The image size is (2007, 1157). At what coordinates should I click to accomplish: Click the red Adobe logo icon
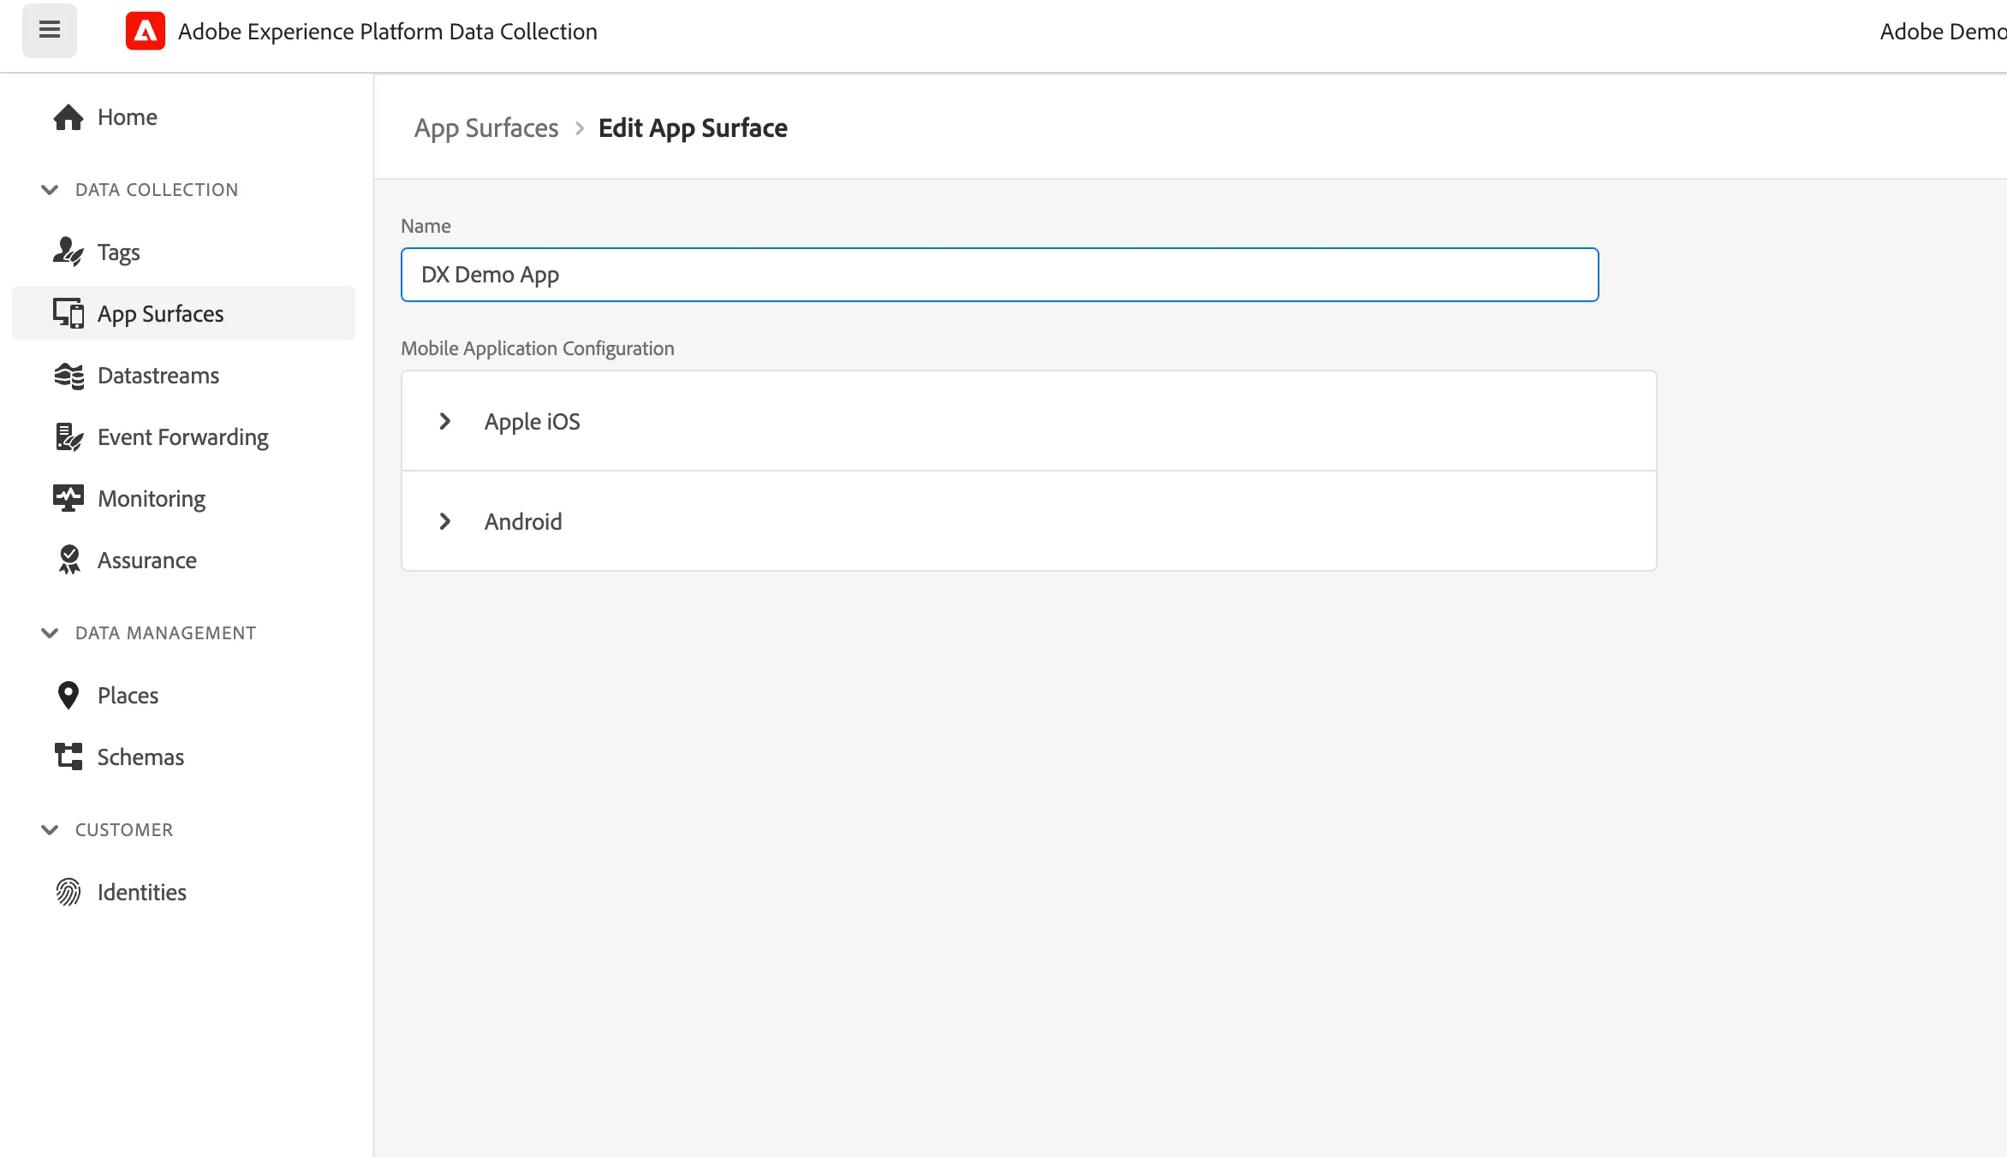pos(146,32)
